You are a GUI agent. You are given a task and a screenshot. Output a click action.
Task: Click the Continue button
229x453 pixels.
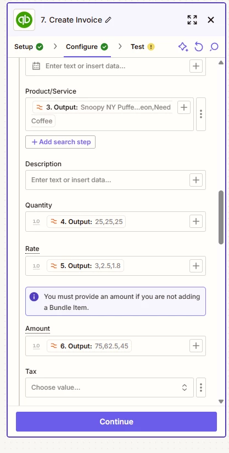[116, 422]
